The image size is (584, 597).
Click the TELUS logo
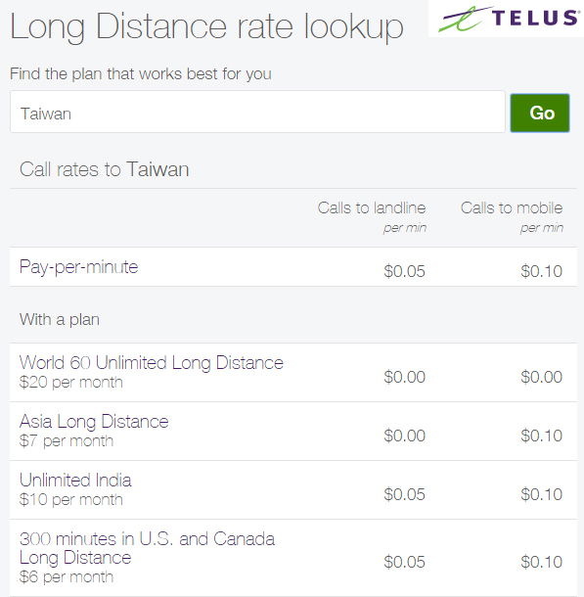508,19
